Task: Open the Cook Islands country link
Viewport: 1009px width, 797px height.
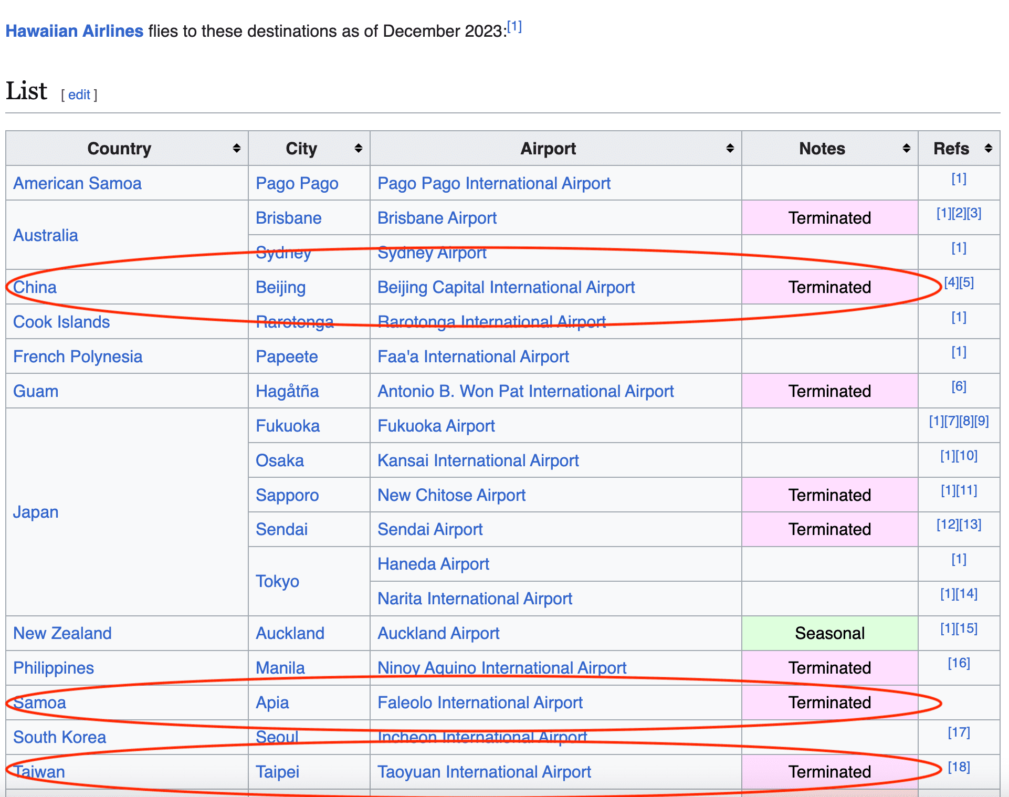Action: click(x=61, y=322)
